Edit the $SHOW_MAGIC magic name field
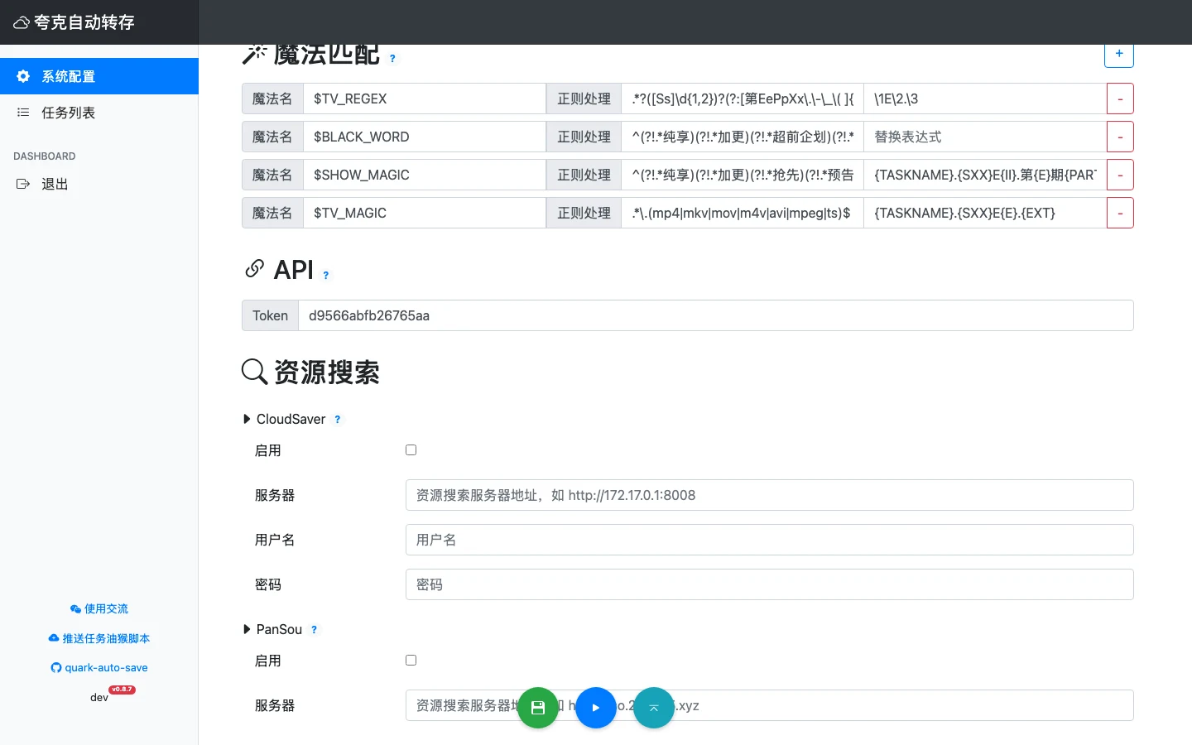Image resolution: width=1192 pixels, height=745 pixels. [x=424, y=175]
